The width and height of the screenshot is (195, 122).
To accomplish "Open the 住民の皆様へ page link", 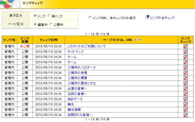I will click(77, 94).
